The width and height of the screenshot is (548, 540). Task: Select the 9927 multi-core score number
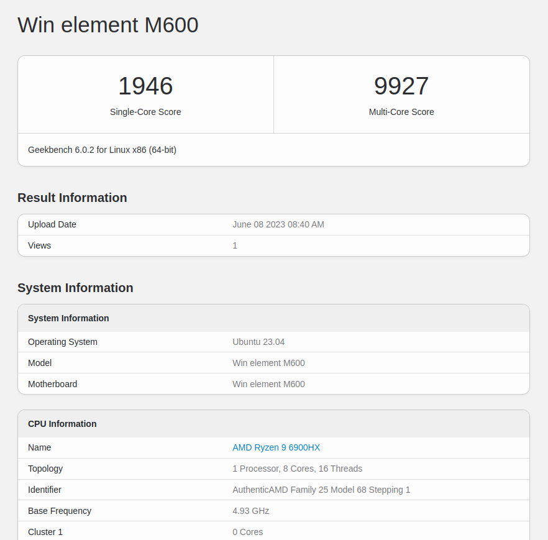pyautogui.click(x=401, y=86)
